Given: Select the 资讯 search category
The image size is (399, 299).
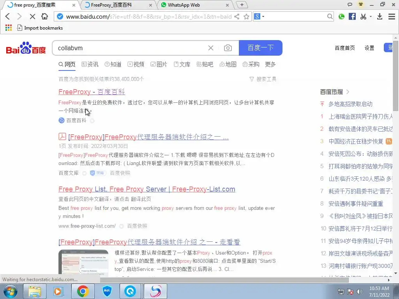Looking at the screenshot, I should (90, 64).
